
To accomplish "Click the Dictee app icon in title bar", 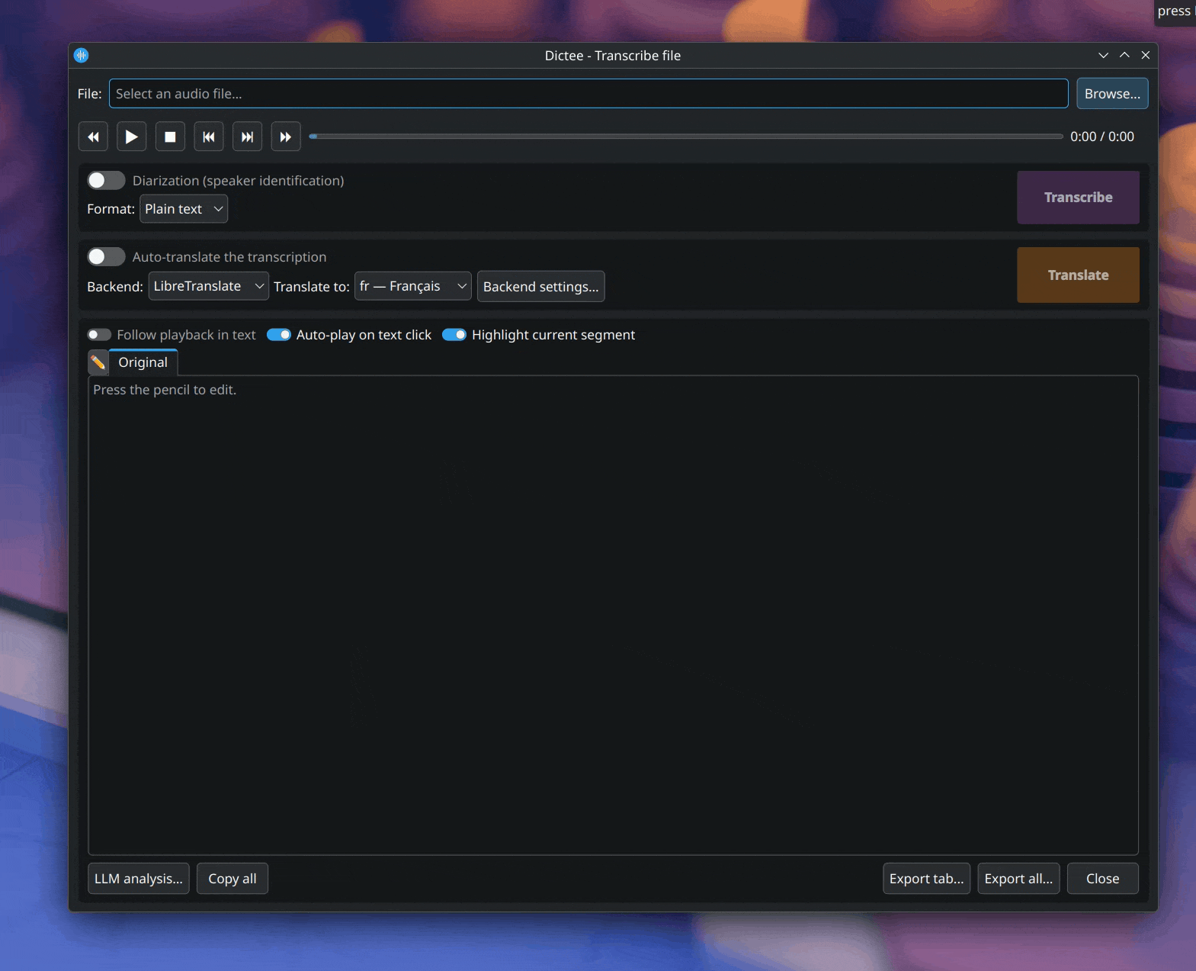I will pyautogui.click(x=82, y=55).
